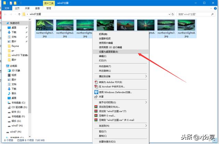Go up one folder level arrow
The height and width of the screenshot is (144, 219).
[19, 14]
